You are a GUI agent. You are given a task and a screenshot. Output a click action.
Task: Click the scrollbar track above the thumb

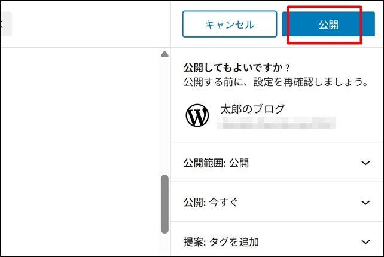(x=164, y=120)
